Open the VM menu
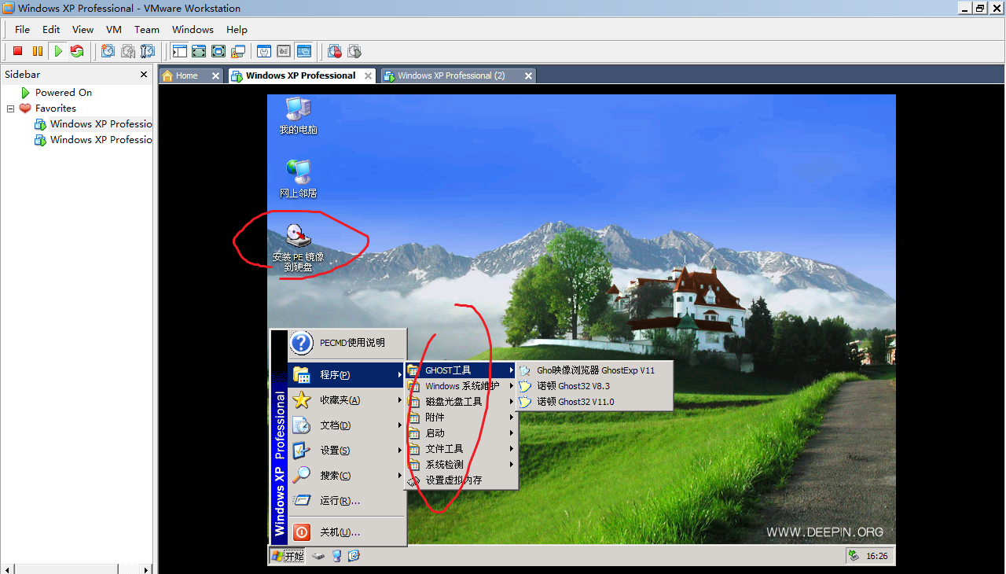The height and width of the screenshot is (574, 1006). click(x=114, y=29)
